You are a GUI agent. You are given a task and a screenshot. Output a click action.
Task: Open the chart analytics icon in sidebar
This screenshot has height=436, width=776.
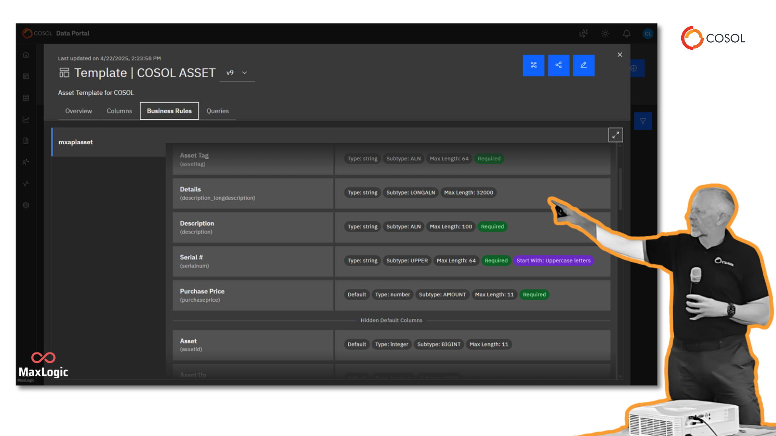click(x=26, y=119)
